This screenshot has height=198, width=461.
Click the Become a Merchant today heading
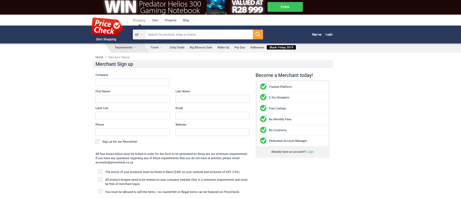tap(284, 75)
